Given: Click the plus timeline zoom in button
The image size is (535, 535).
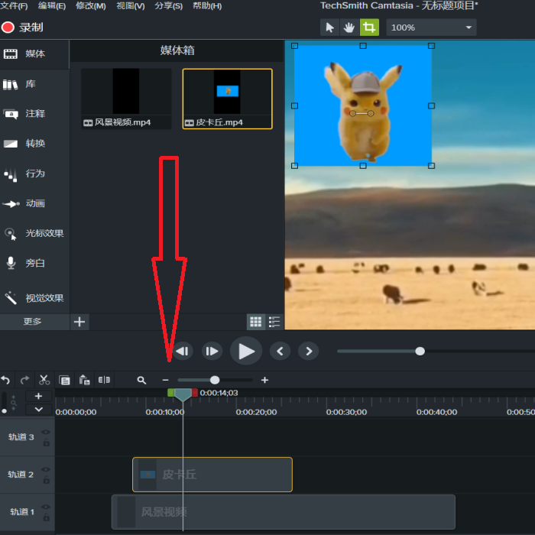Looking at the screenshot, I should pos(264,380).
